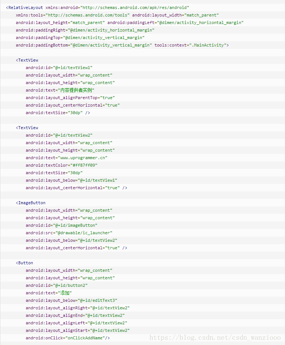285x345 pixels.
Task: Select the <Button opening tag
Action: point(24,263)
